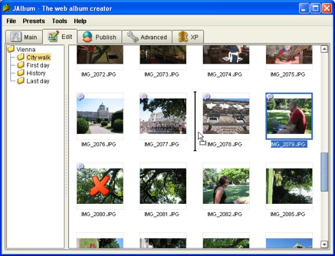Click the City walk folder icon

(x=20, y=57)
